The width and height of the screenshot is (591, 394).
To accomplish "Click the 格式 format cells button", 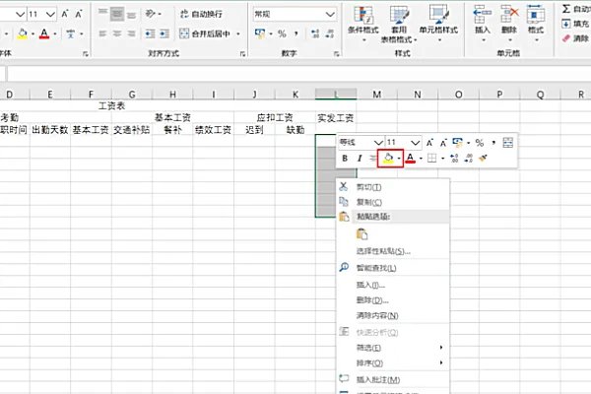I will [536, 24].
